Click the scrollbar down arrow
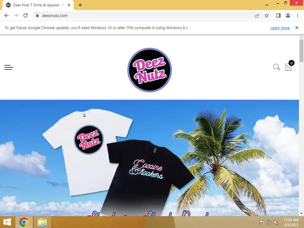The width and height of the screenshot is (304, 228). click(x=301, y=213)
